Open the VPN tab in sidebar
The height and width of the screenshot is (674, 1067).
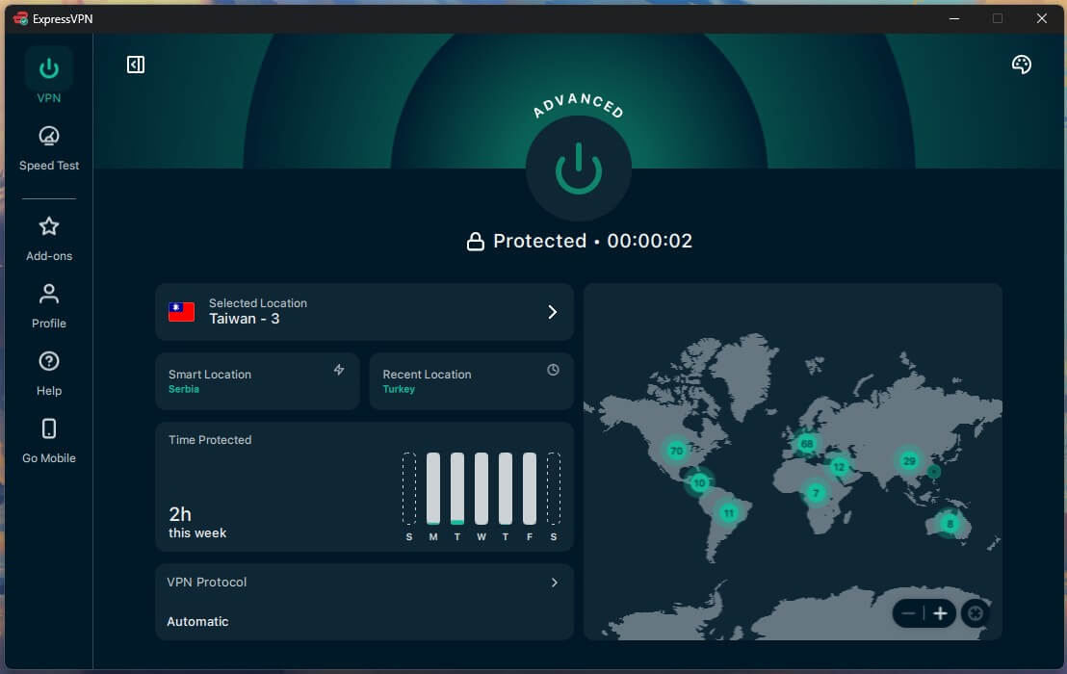pos(48,75)
